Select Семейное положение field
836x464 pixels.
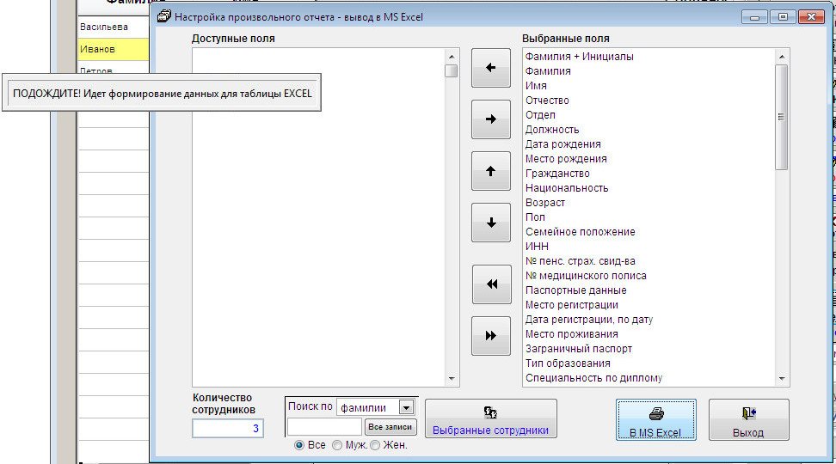point(581,232)
